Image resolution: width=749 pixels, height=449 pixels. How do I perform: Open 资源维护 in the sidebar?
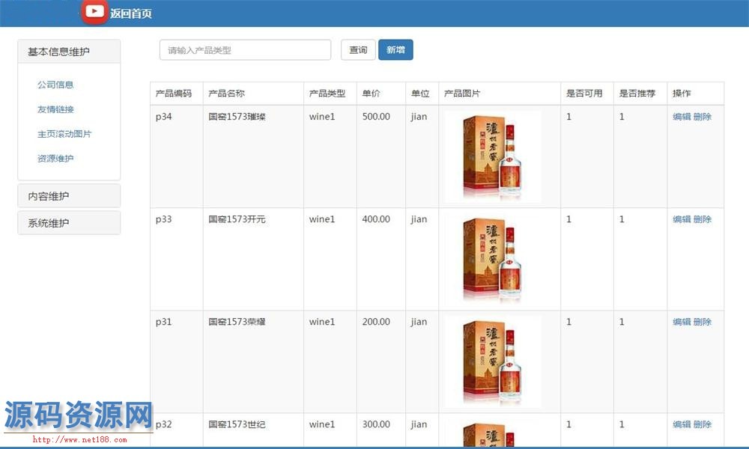point(55,159)
